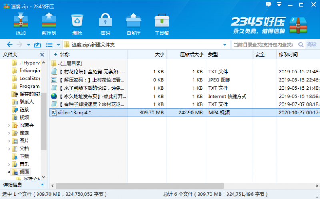Open the view mode list dropdown
The image size is (320, 199).
coord(58,45)
